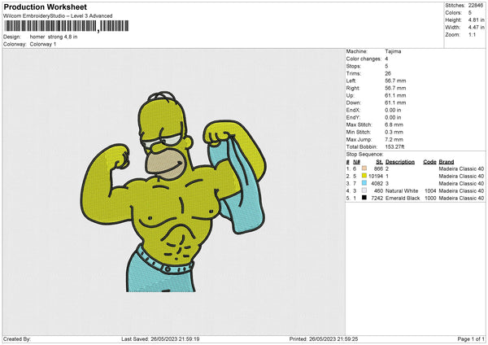Click the design name 'homer strong 4,8 in'
The height and width of the screenshot is (345, 488).
click(54, 37)
